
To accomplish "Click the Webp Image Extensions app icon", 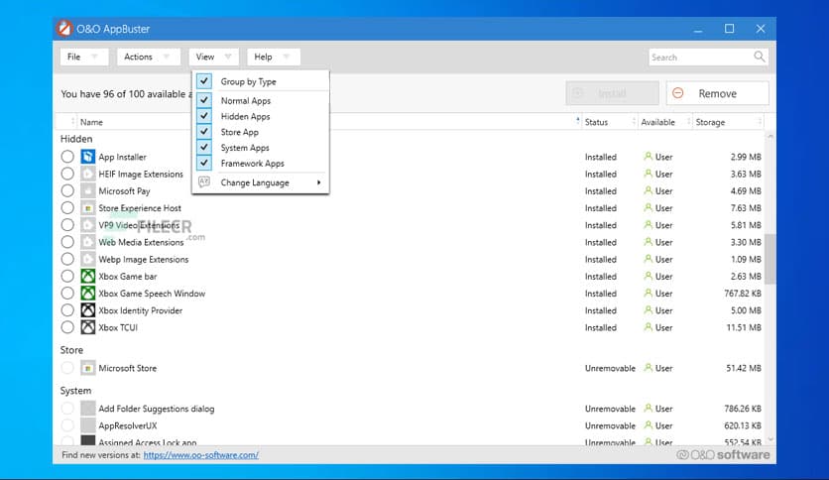I will pos(88,259).
